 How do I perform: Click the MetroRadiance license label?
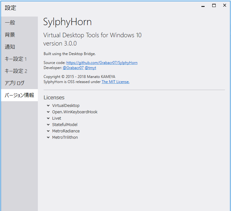tap(66, 131)
